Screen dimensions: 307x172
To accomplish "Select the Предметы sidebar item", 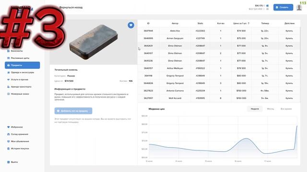I will (x=23, y=65).
